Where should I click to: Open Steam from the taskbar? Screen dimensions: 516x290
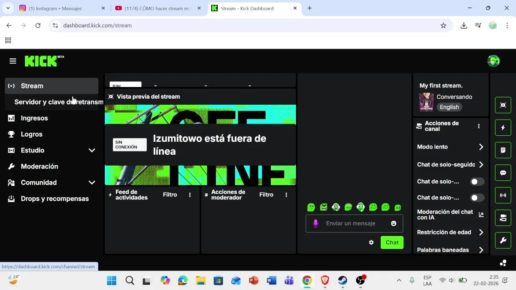(x=343, y=280)
